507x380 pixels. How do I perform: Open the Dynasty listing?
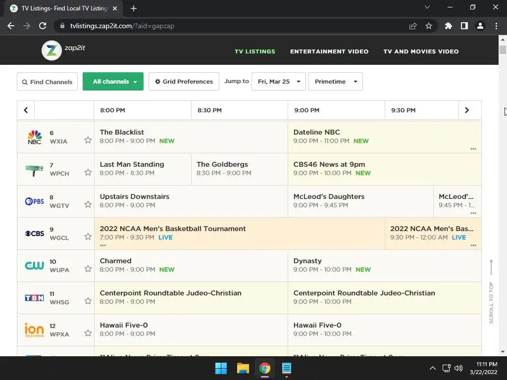click(x=384, y=266)
